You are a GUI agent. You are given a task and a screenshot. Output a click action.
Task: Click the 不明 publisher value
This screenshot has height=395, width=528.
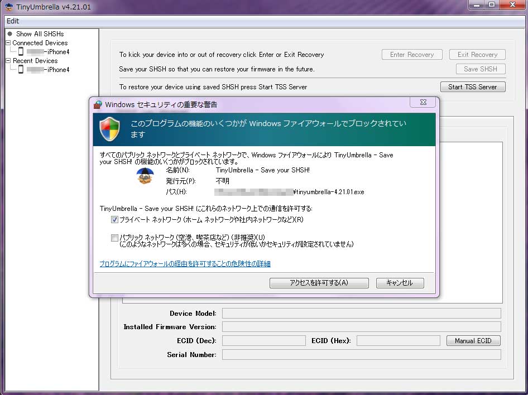222,181
